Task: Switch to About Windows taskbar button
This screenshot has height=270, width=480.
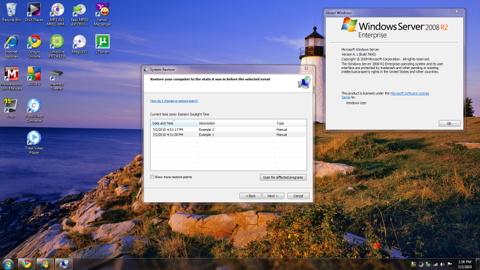Action: coord(45,264)
